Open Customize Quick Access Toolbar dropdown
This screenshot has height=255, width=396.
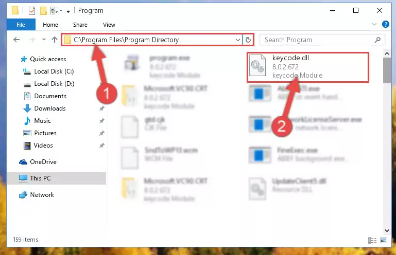pos(68,11)
